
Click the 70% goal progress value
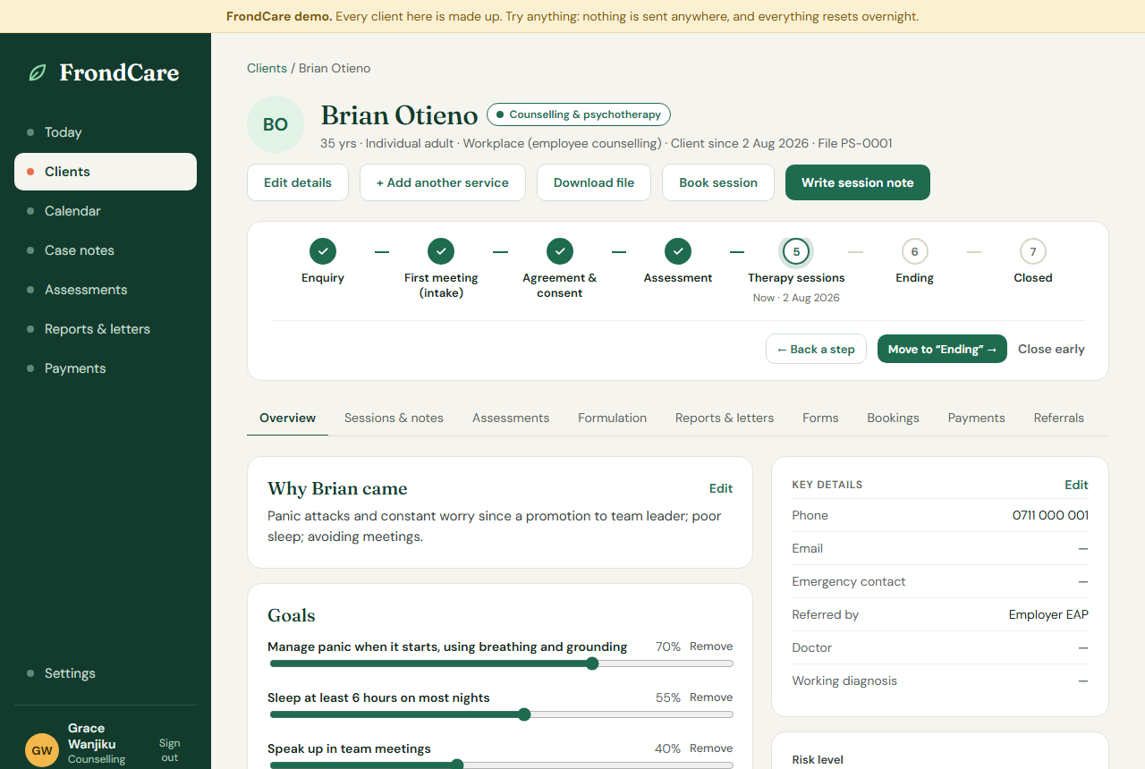tap(668, 646)
